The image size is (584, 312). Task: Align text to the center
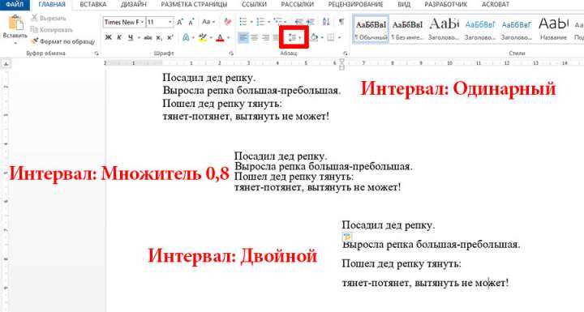coord(255,37)
